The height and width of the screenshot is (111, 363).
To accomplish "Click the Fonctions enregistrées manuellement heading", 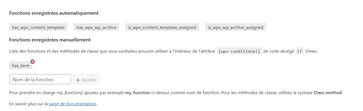I will (x=50, y=40).
